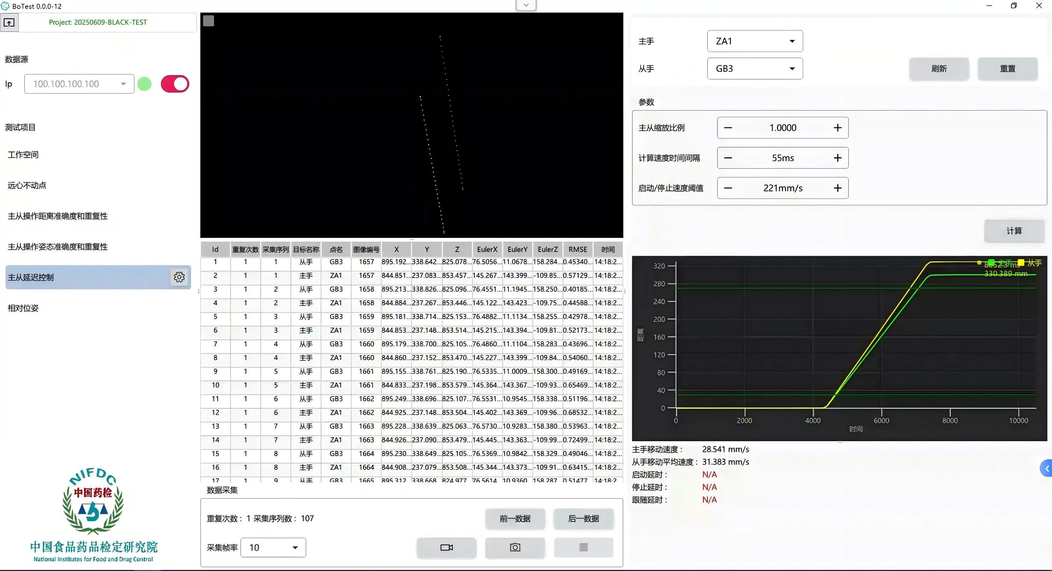Expand the collapsed side panel arrow
This screenshot has height=571, width=1052.
click(x=1046, y=469)
